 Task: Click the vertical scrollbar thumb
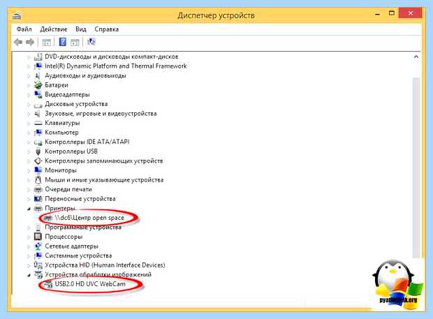click(x=416, y=168)
